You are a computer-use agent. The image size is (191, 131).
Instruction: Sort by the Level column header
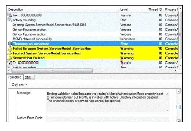(x=124, y=9)
